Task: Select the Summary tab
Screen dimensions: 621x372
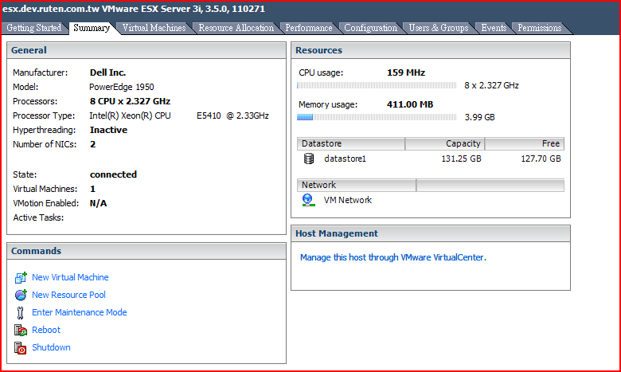Action: [92, 28]
